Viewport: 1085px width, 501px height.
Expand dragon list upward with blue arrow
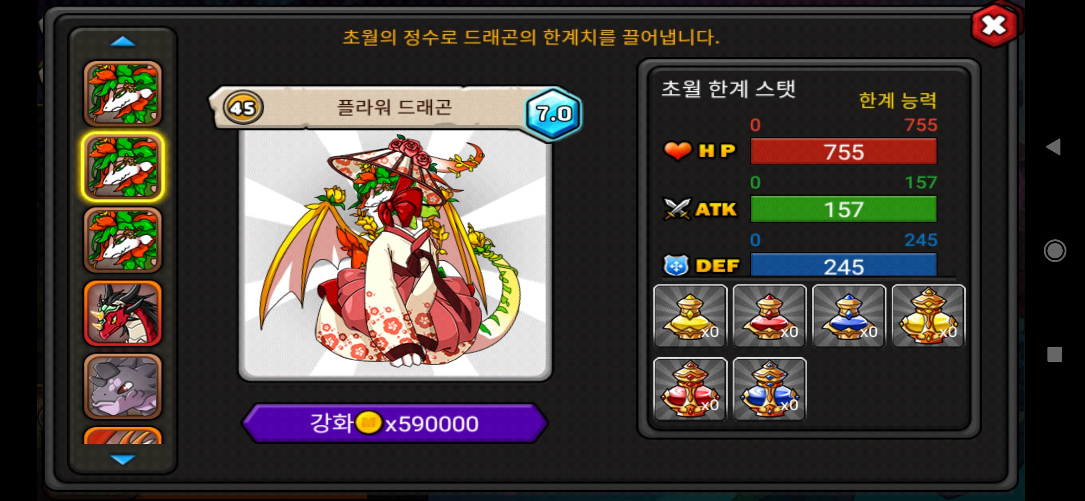coord(123,42)
